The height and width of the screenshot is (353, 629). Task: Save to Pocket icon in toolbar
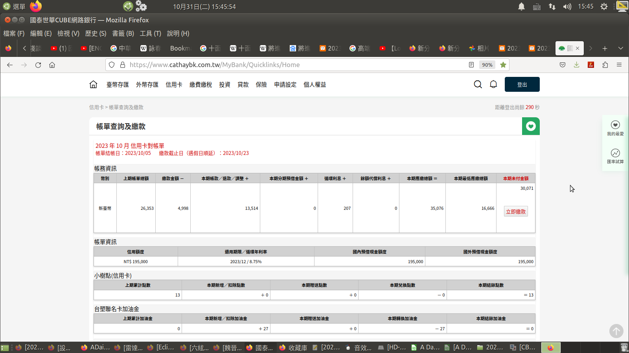(x=563, y=65)
